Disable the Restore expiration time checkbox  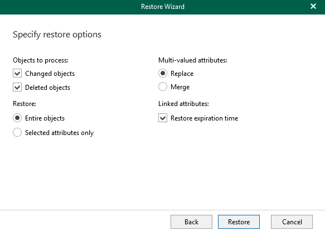pos(163,118)
